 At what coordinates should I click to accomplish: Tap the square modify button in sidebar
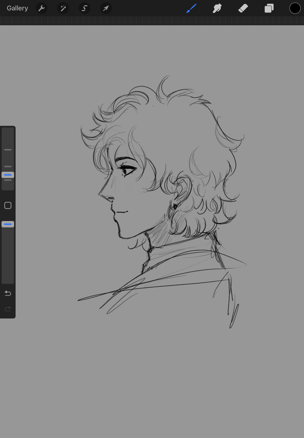(8, 206)
